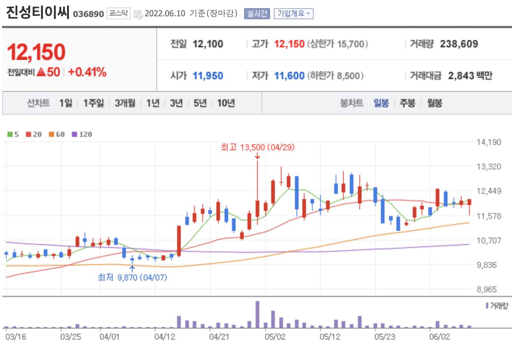Click the 8,965 price axis label
The image size is (512, 350).
(487, 290)
